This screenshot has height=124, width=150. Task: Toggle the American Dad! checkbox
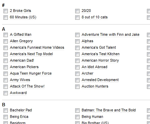(x=5, y=61)
